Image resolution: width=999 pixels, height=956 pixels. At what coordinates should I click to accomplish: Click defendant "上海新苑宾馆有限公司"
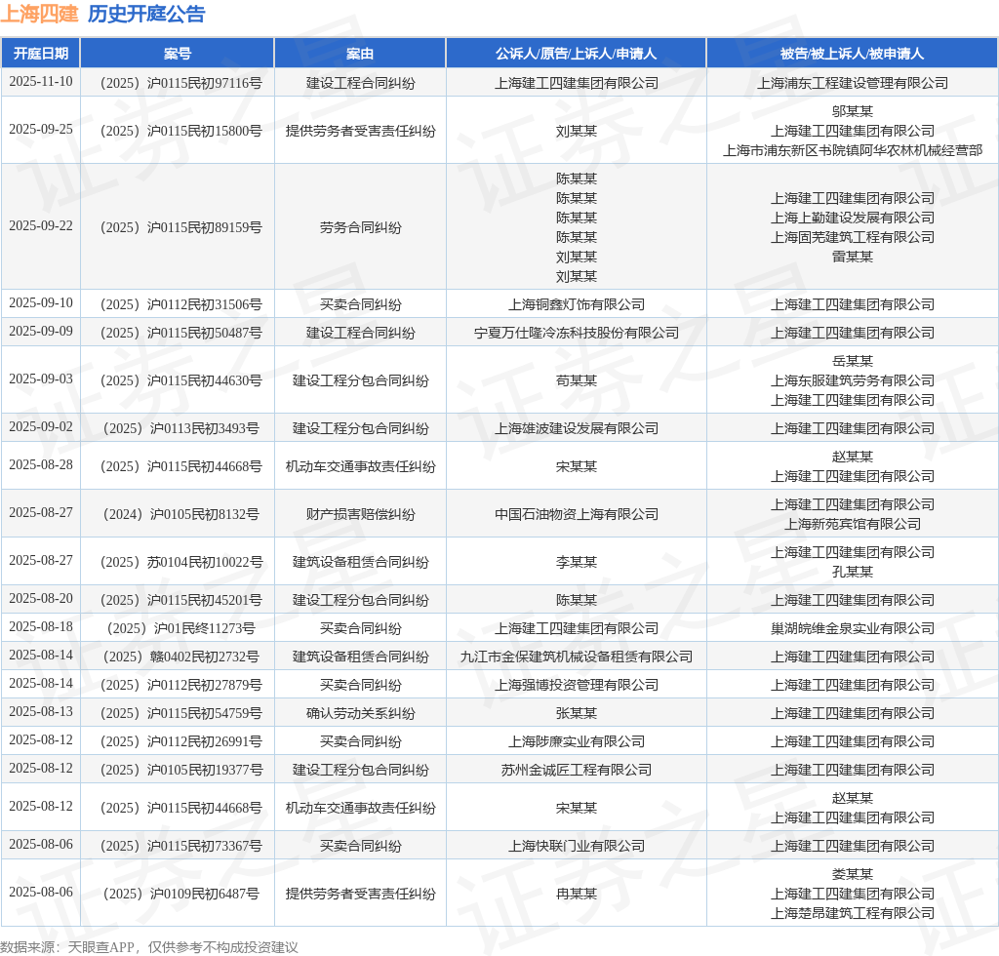pos(853,524)
